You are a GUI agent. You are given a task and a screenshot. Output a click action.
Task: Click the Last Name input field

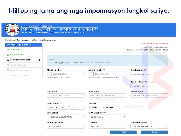click(66, 95)
